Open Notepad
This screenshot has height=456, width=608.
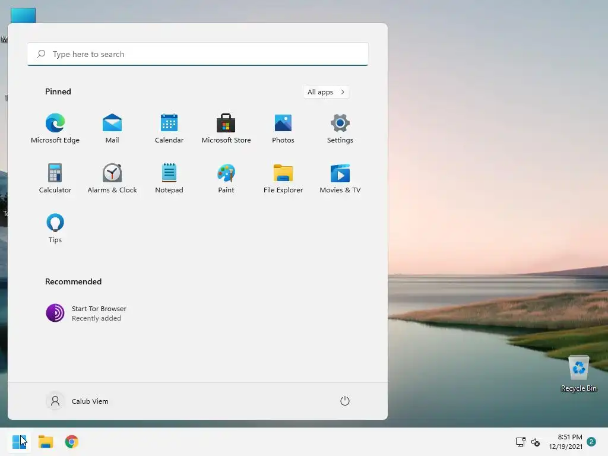(x=169, y=178)
